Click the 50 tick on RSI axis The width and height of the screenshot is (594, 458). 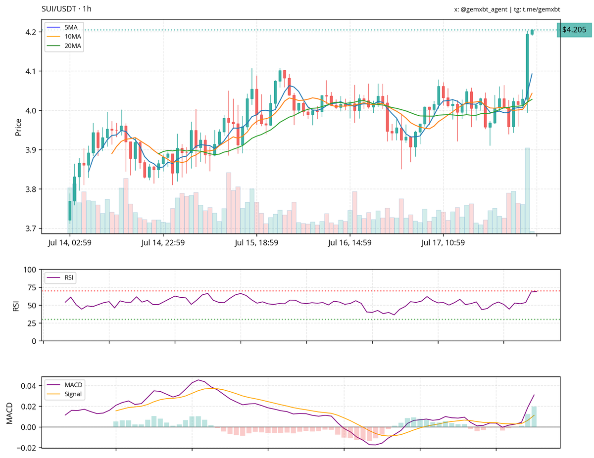(33, 305)
